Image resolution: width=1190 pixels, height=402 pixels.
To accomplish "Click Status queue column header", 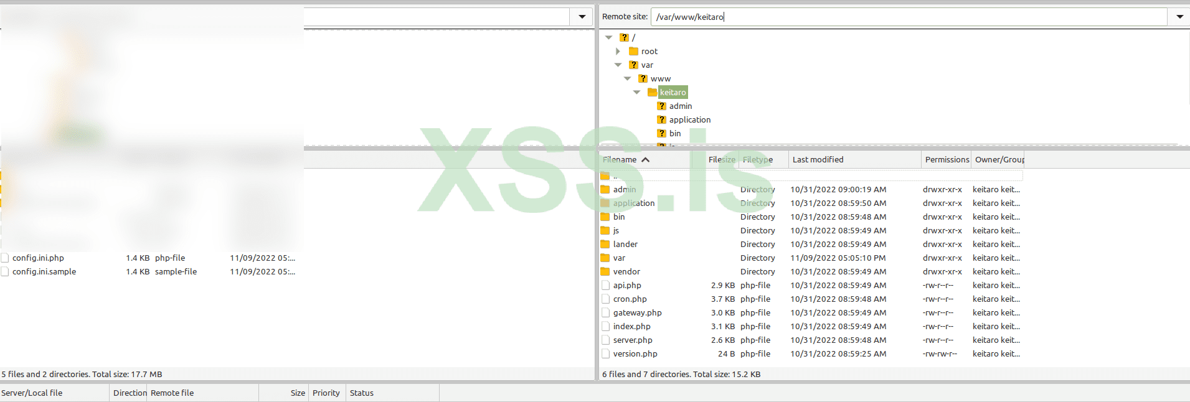I will [x=392, y=393].
